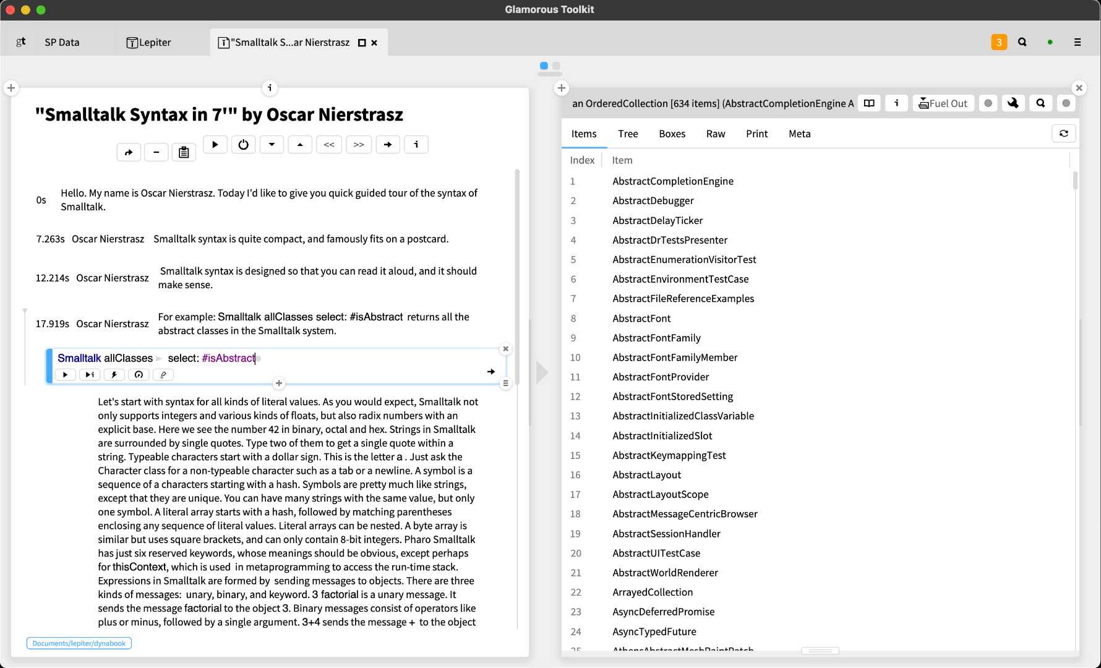The height and width of the screenshot is (668, 1101).
Task: Open the notifications badge showing 3
Action: [999, 42]
